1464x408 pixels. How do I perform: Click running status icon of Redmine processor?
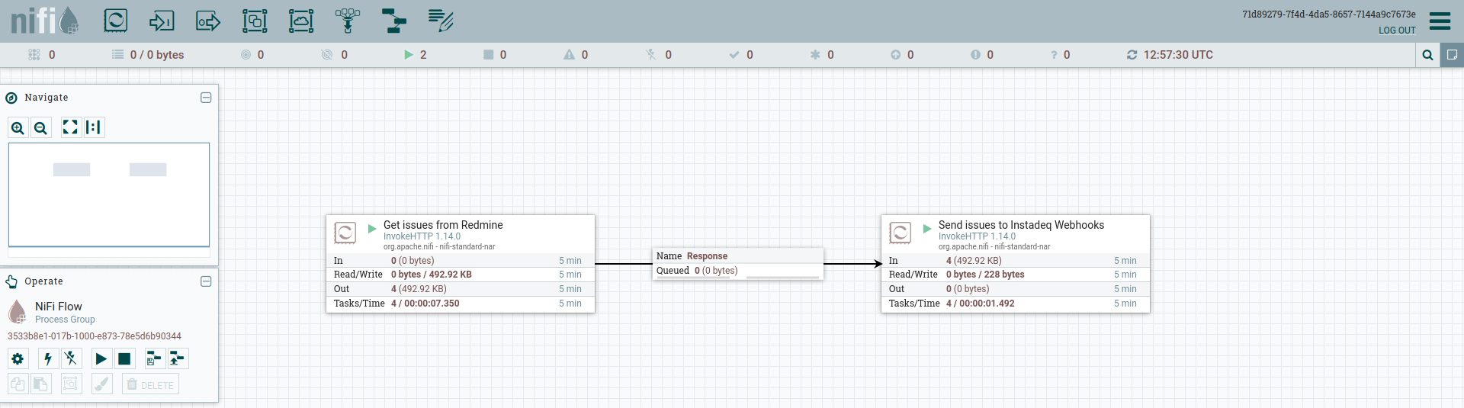coord(372,229)
